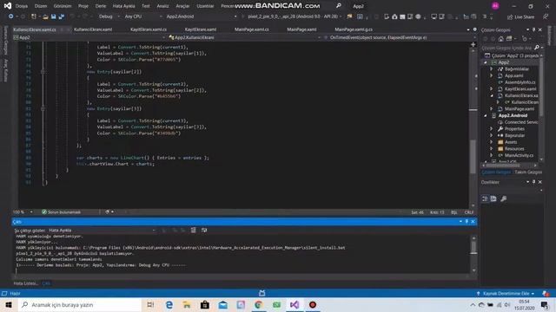Viewport: 556px width, 312px height.
Task: Click the Save All toolbar icon
Action: click(x=62, y=16)
